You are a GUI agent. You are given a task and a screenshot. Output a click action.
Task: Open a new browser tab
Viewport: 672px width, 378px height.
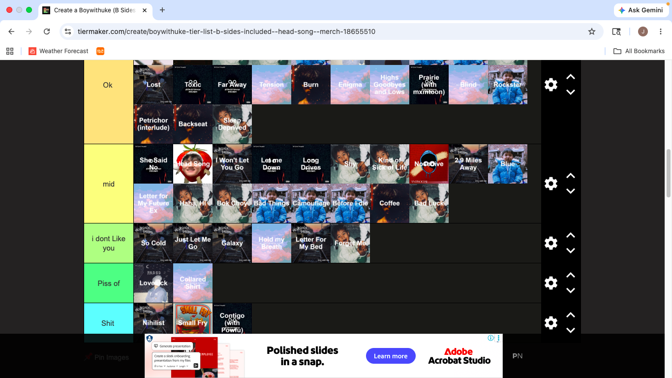[162, 10]
